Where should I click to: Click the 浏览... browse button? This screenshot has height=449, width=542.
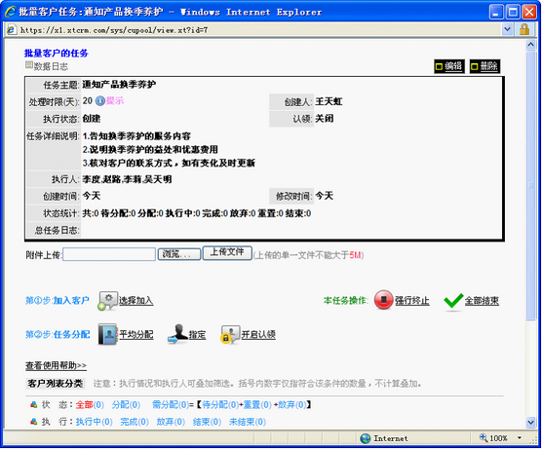[x=179, y=254]
